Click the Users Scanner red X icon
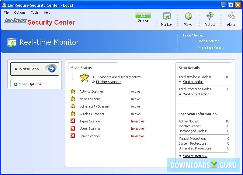 pos(73,128)
